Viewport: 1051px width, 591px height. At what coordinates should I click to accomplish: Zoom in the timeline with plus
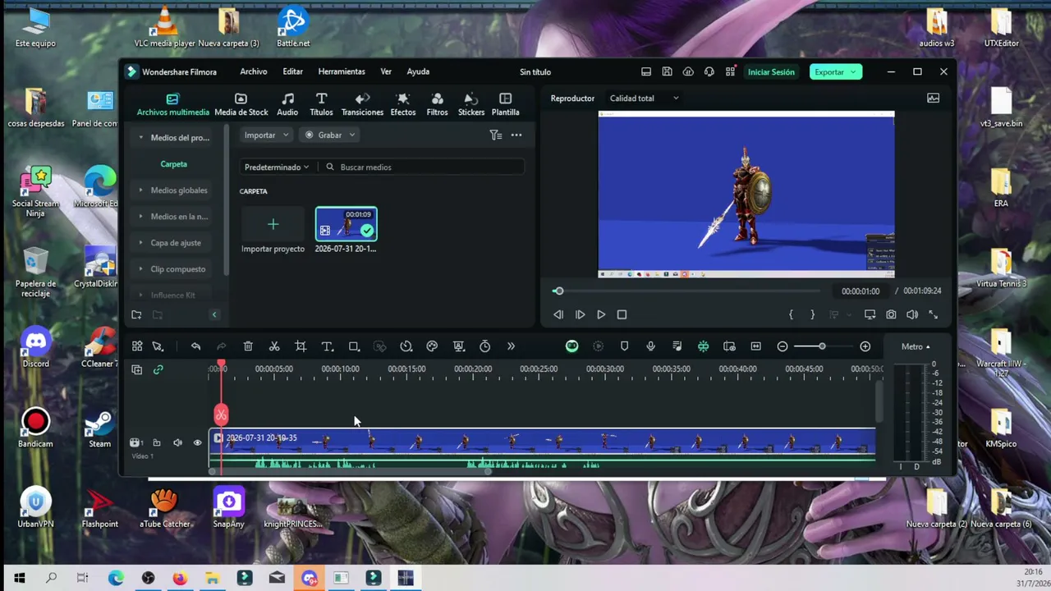tap(865, 346)
